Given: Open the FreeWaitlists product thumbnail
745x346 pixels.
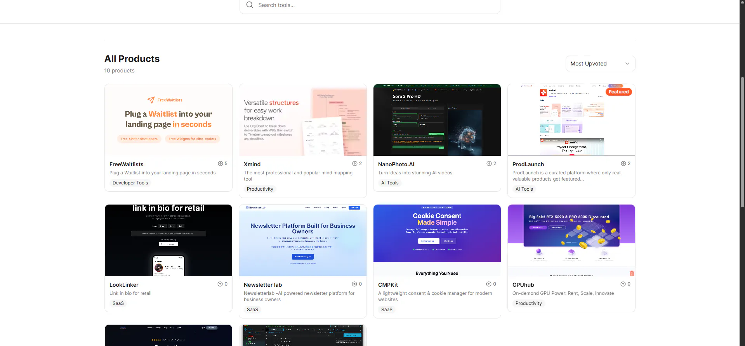Looking at the screenshot, I should point(168,120).
